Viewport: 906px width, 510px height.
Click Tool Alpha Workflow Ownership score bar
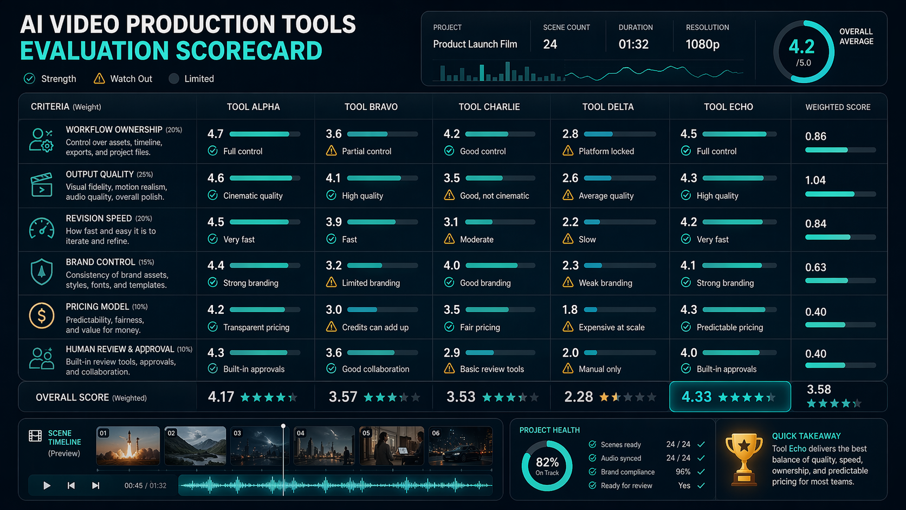click(x=264, y=134)
